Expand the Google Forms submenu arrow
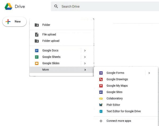The image size is (159, 126). tap(149, 73)
